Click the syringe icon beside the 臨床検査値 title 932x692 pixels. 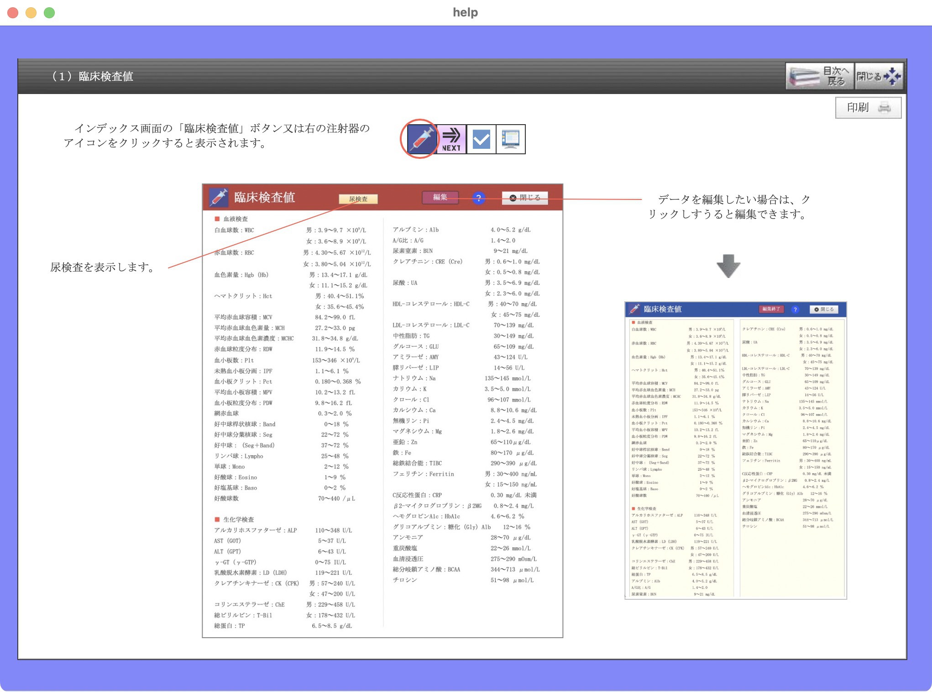coord(219,197)
